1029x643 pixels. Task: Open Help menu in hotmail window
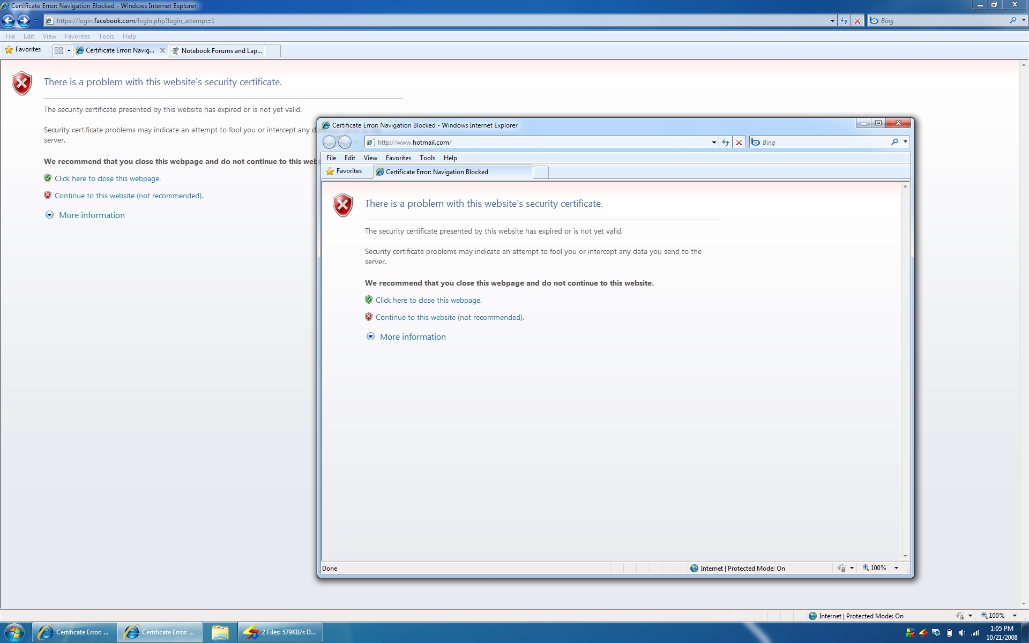click(x=450, y=158)
